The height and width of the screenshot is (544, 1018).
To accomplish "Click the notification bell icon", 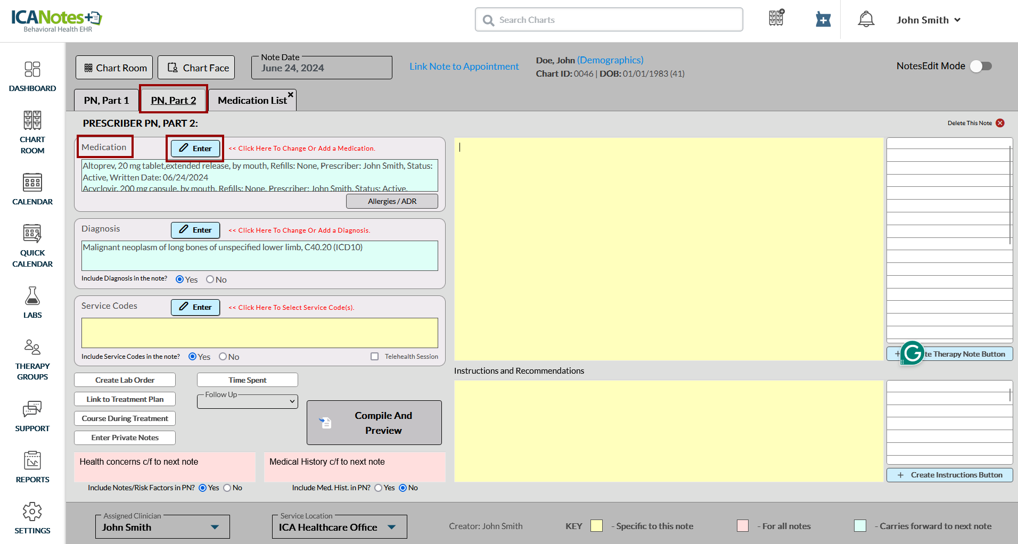I will click(x=866, y=20).
